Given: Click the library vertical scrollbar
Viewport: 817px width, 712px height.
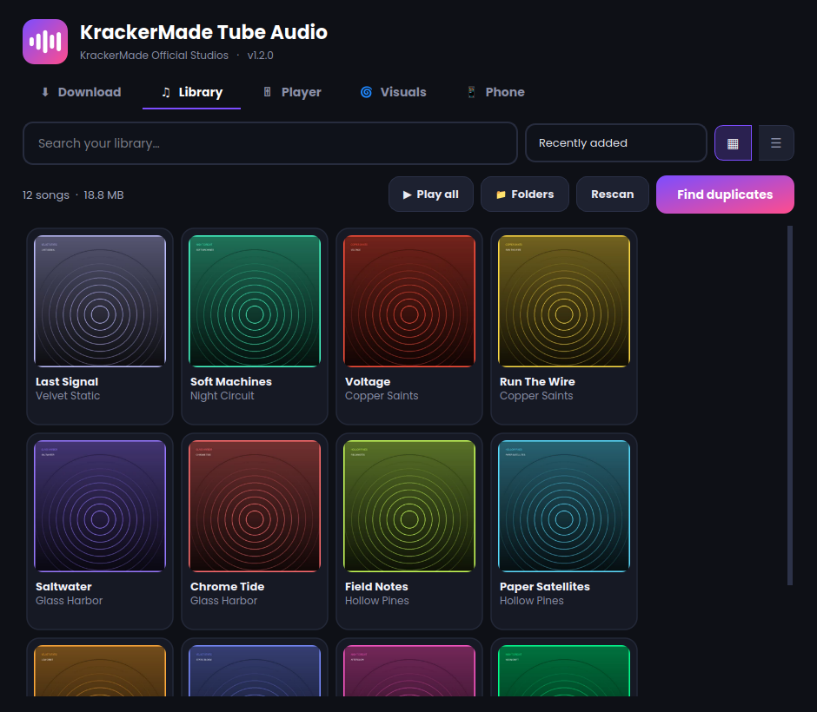Looking at the screenshot, I should [x=790, y=405].
